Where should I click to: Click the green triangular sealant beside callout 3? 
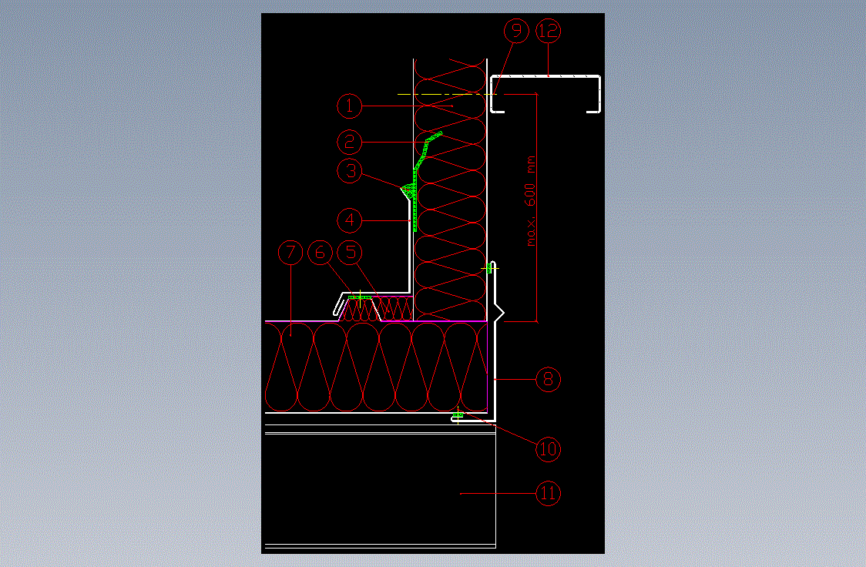[406, 189]
